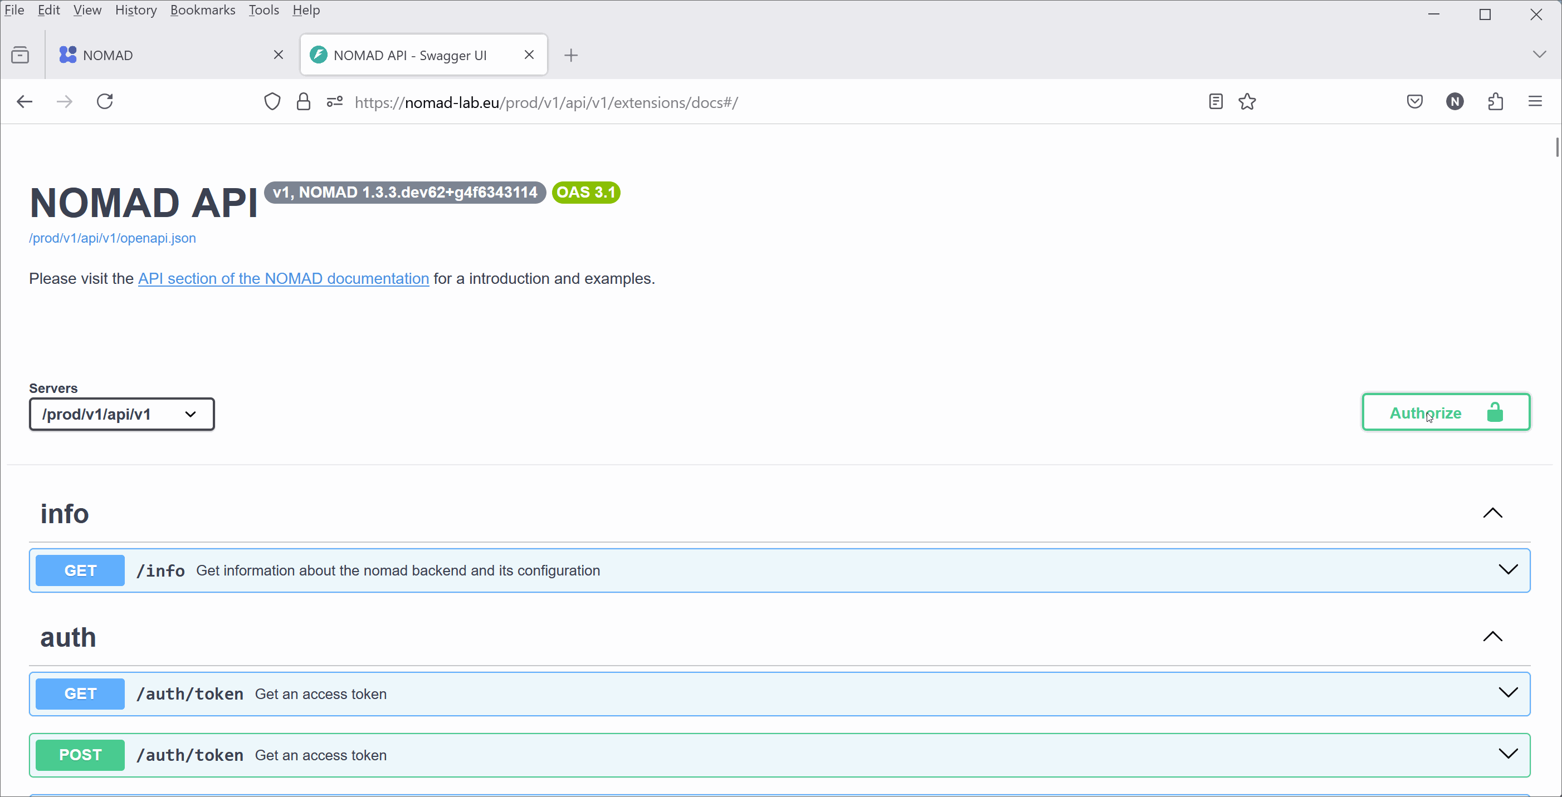Open the Help menu

306,9
